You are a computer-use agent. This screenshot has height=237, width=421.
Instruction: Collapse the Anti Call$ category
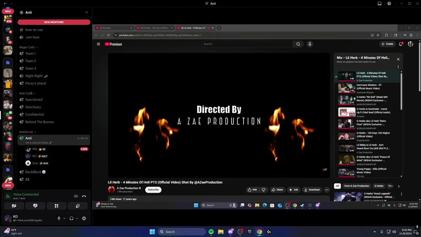coord(27,93)
